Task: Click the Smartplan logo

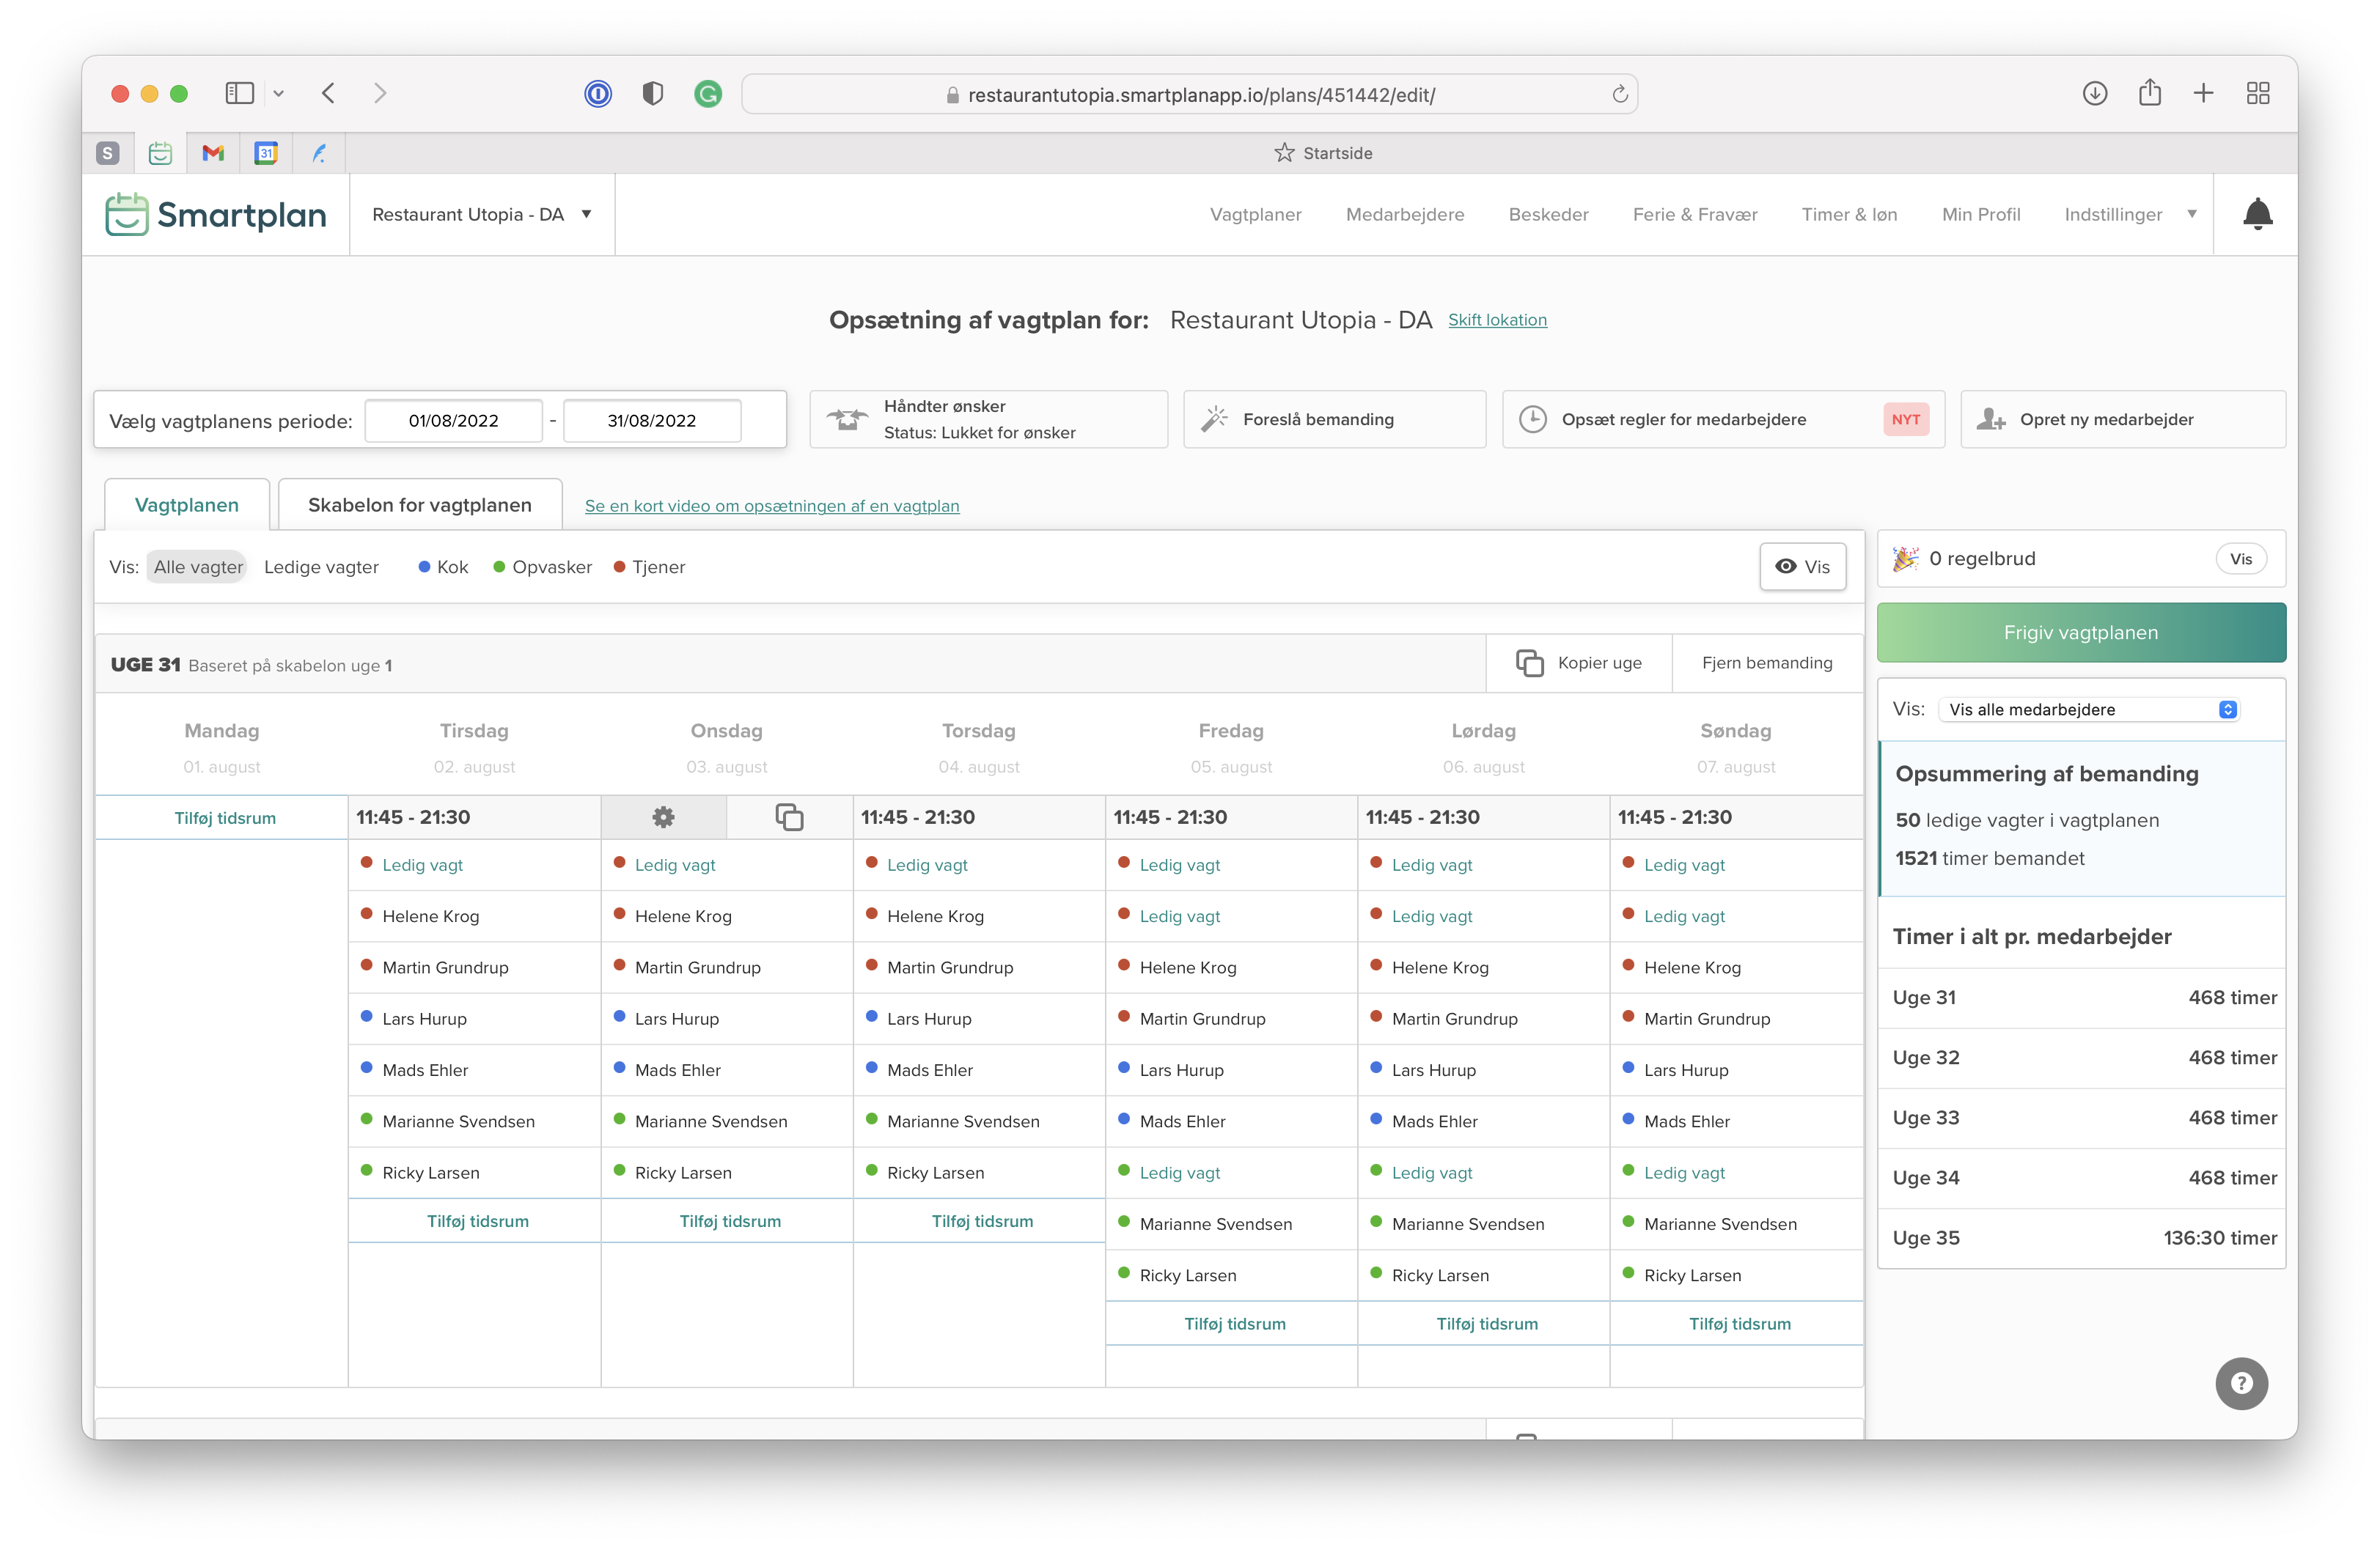Action: (x=216, y=214)
